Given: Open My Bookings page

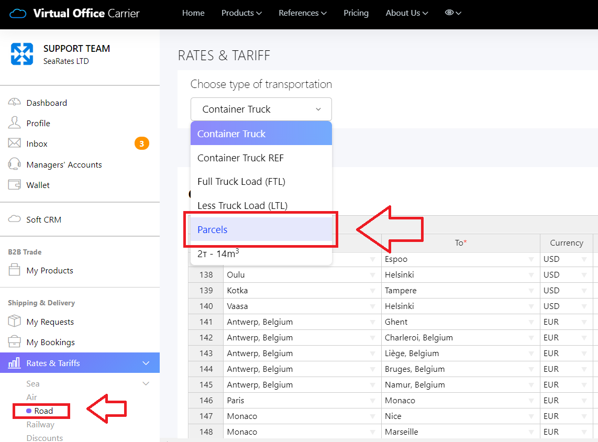Looking at the screenshot, I should 50,342.
